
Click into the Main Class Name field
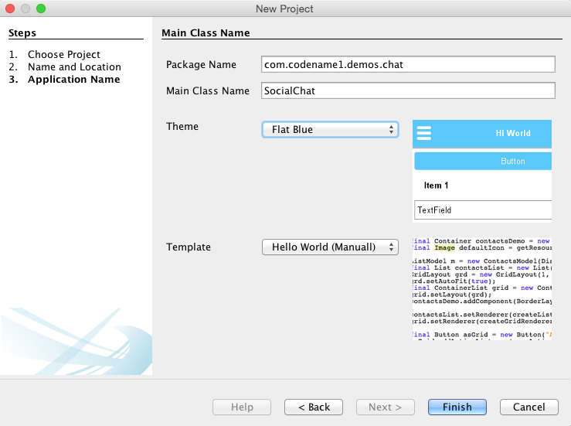(408, 90)
